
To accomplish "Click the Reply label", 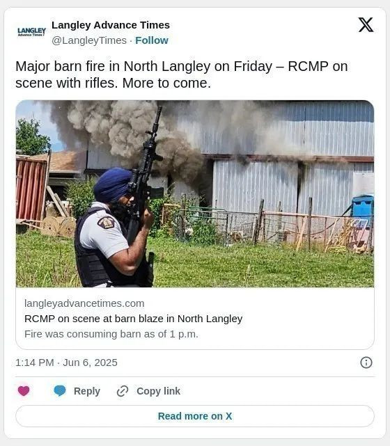I will pyautogui.click(x=87, y=391).
